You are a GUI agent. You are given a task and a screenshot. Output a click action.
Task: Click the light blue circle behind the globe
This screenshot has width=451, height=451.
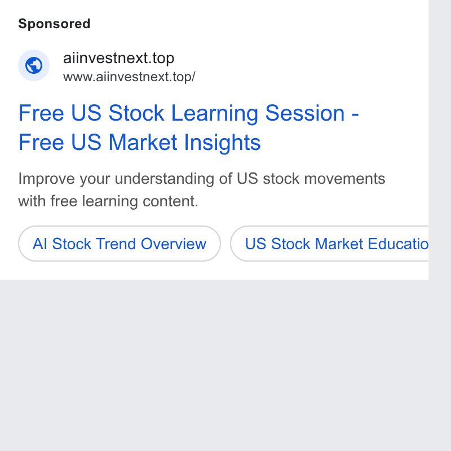34,65
